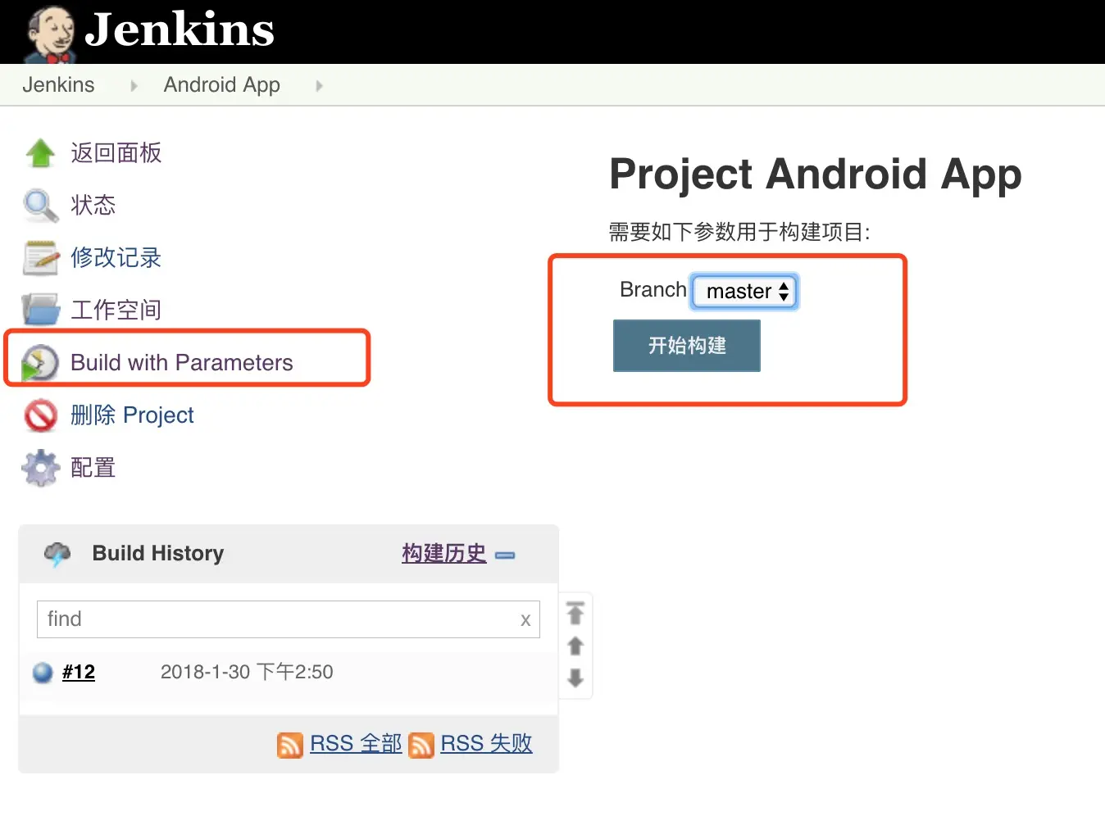Collapse Build History with minus icon
The width and height of the screenshot is (1105, 816).
pyautogui.click(x=505, y=555)
